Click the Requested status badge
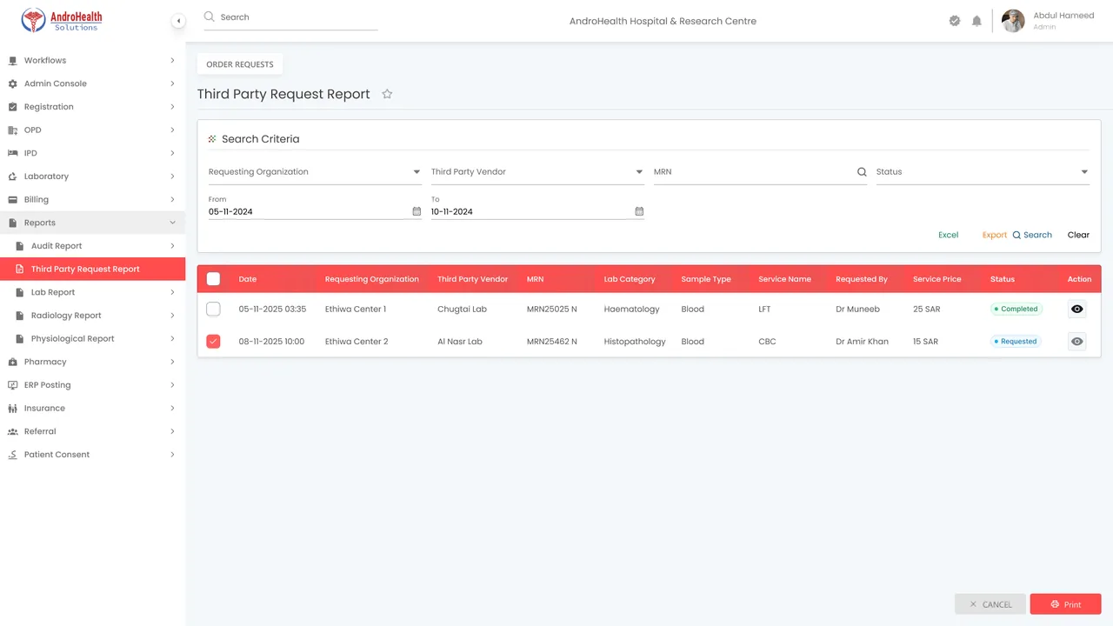The height and width of the screenshot is (626, 1113). click(x=1016, y=342)
